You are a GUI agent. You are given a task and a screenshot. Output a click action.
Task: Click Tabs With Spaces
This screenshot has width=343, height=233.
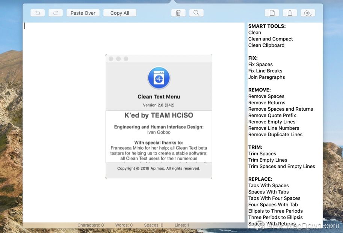pyautogui.click(x=268, y=185)
